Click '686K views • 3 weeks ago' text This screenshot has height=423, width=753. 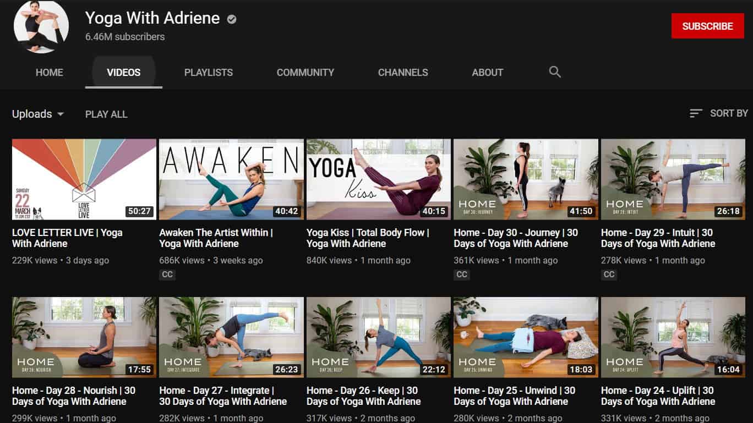(x=211, y=261)
